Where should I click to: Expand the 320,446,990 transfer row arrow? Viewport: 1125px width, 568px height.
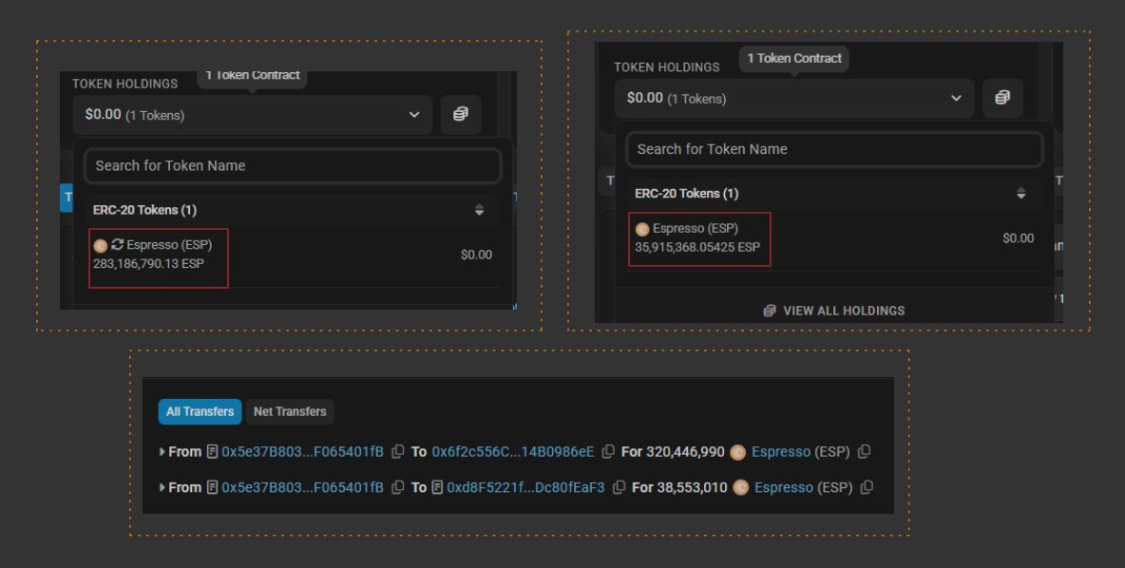coord(162,452)
